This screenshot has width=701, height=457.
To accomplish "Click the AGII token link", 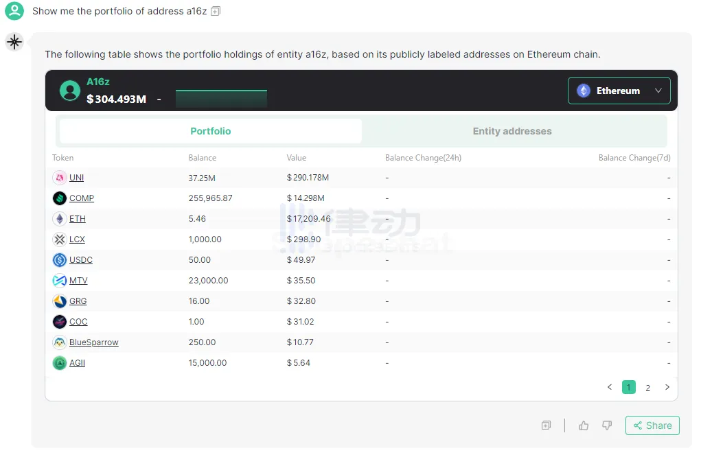I will pos(78,363).
